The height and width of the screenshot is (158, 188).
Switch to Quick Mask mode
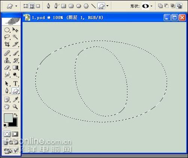pos(15,134)
